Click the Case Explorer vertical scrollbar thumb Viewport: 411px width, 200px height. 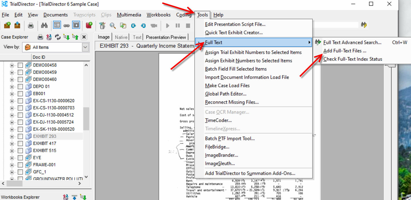pos(86,118)
